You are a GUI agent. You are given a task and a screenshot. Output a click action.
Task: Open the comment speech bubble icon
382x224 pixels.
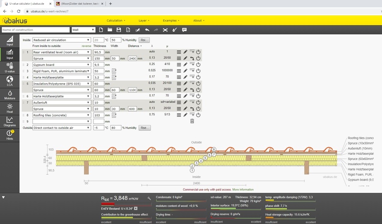(184, 30)
